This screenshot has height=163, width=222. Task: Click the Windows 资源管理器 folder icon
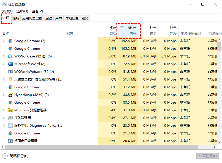tap(10, 110)
